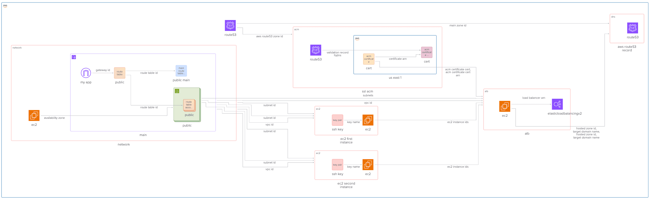Select the green lock icon on the public subnet
This screenshot has width=650, height=200.
point(177,91)
